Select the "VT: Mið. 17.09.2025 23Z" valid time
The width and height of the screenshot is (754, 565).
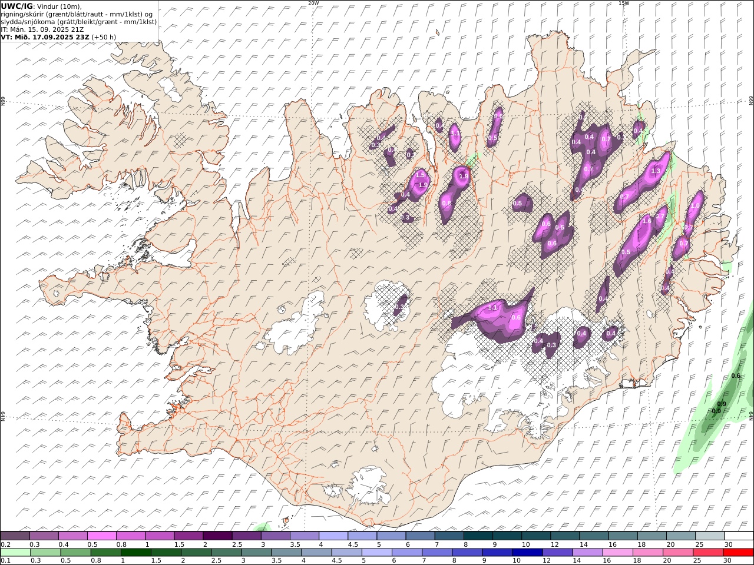45,36
